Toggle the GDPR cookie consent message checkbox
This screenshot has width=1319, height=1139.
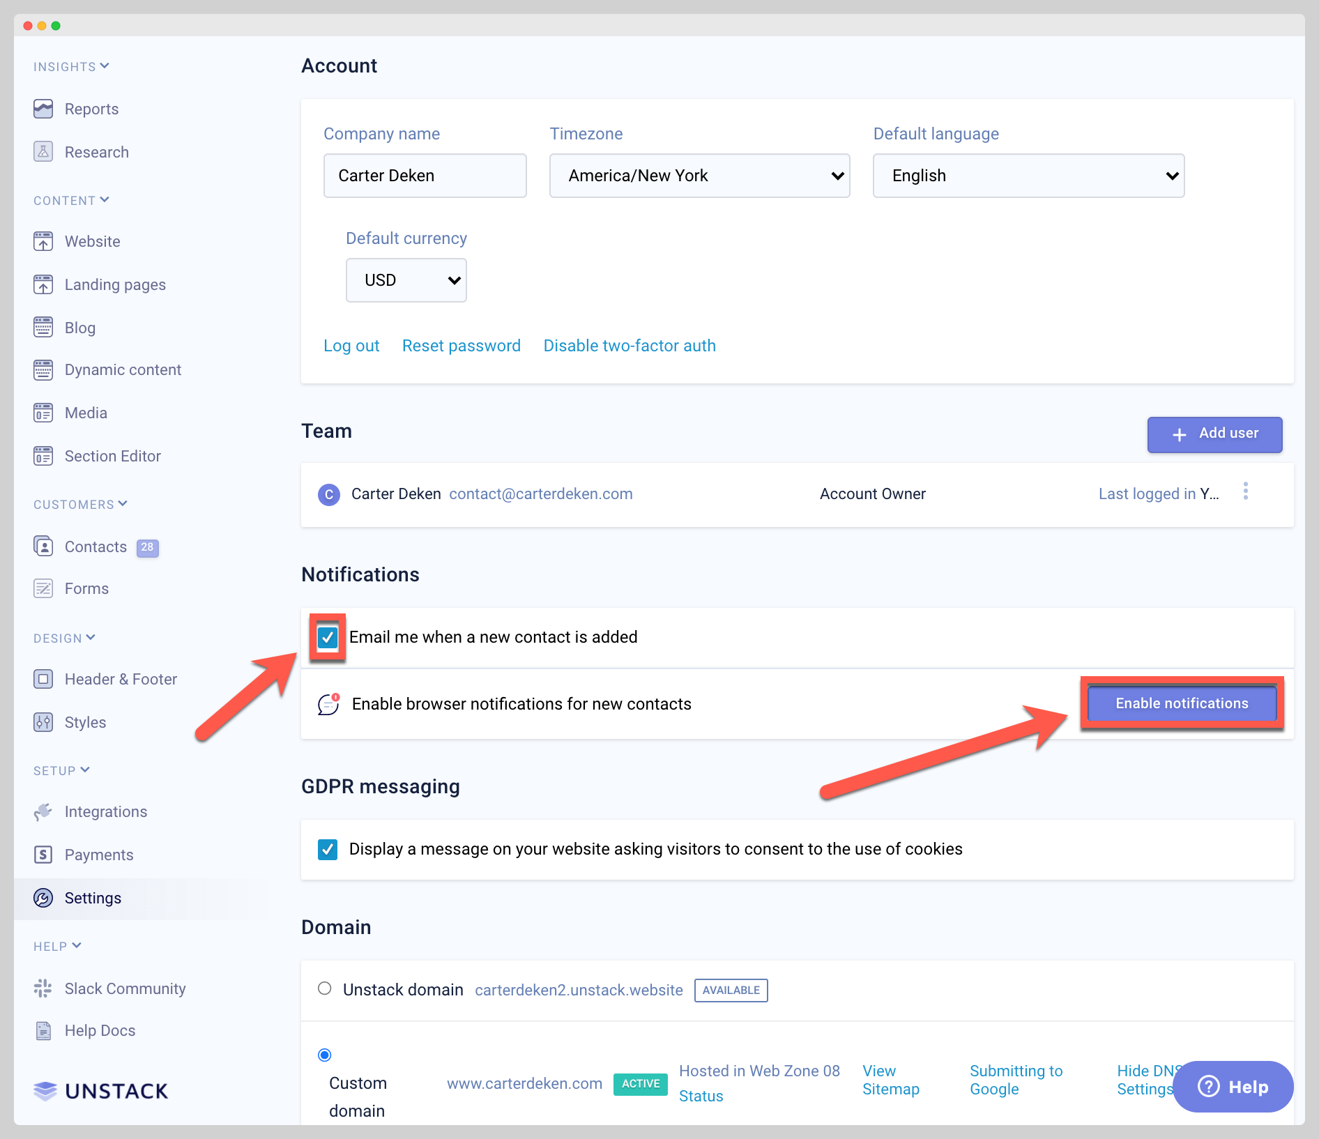(328, 849)
